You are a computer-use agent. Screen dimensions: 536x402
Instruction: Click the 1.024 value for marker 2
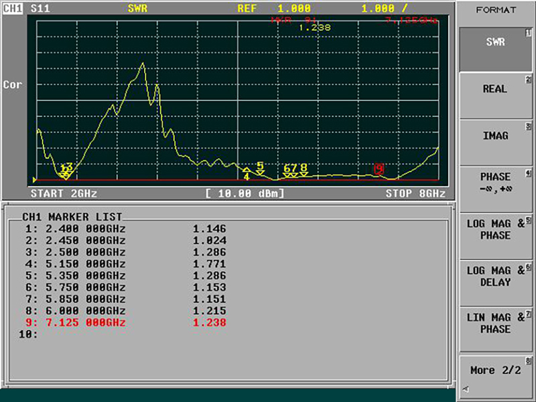click(210, 241)
